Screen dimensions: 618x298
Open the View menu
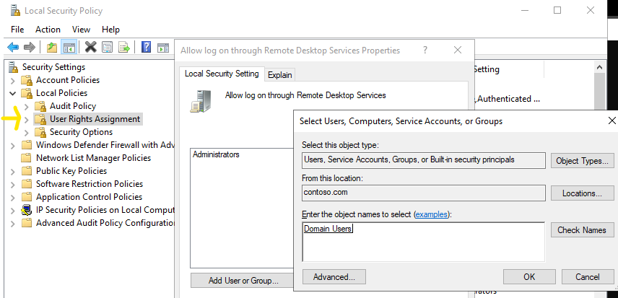[81, 30]
